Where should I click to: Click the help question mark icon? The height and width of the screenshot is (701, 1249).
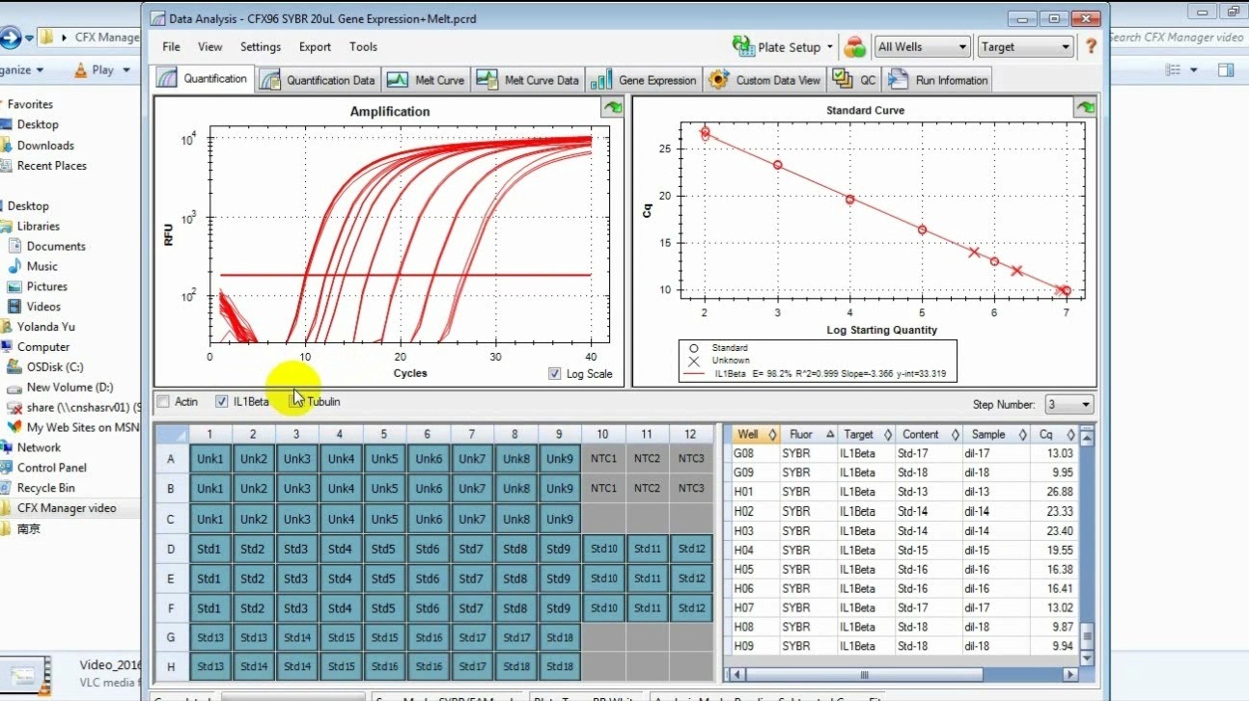[x=1092, y=46]
